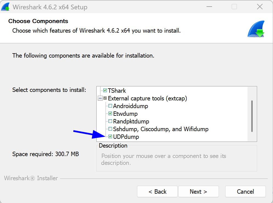This screenshot has height=203, width=273.
Task: Disable the Etwdump checkbox
Action: point(110,113)
